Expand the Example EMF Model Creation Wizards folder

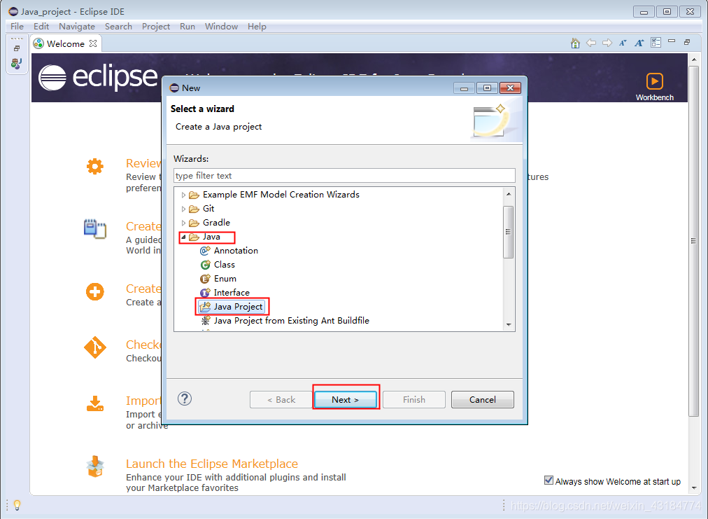click(x=183, y=195)
